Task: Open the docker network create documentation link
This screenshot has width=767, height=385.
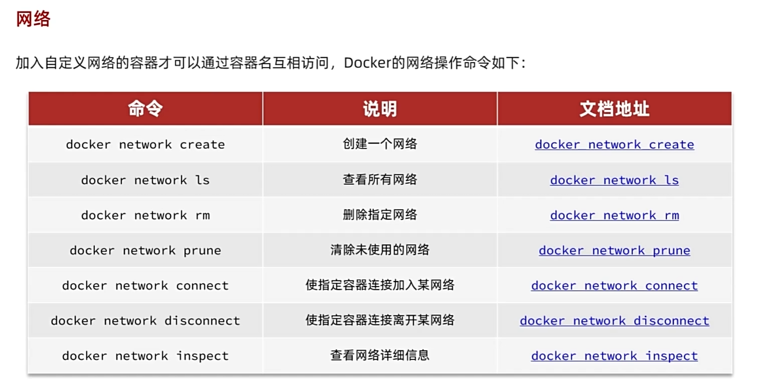Action: (614, 145)
